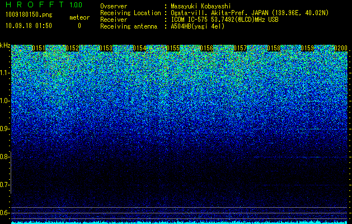Click the 1.0 frequency axis label

pos(4,101)
